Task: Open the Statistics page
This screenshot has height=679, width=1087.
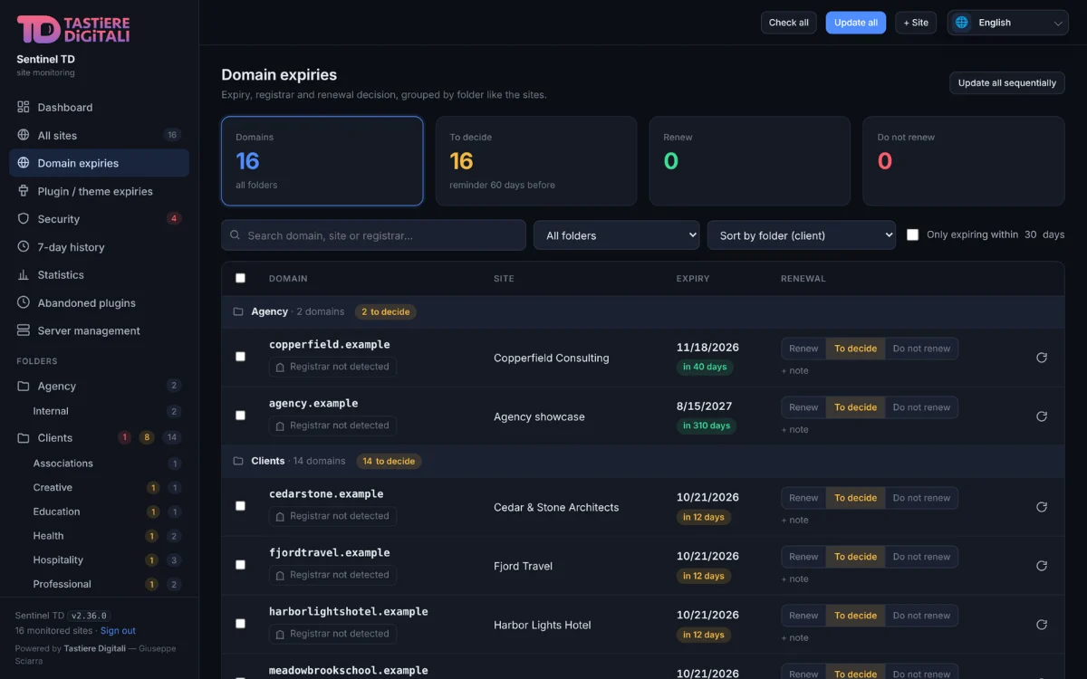Action: click(x=100, y=274)
